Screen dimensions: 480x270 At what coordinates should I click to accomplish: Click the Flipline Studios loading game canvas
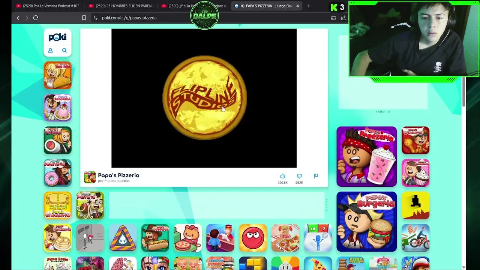pos(204,98)
